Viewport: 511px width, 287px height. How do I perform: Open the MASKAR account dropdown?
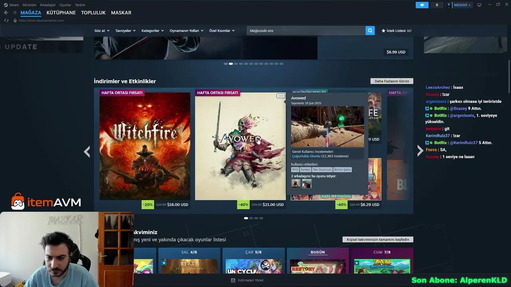click(x=462, y=5)
